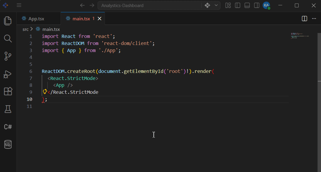Click the 'react-dom/client' string on line 2
The width and height of the screenshot is (321, 172).
coord(127,43)
